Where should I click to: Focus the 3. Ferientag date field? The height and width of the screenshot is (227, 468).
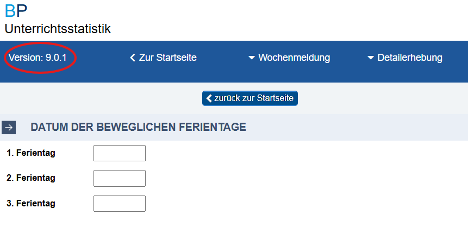tap(120, 204)
